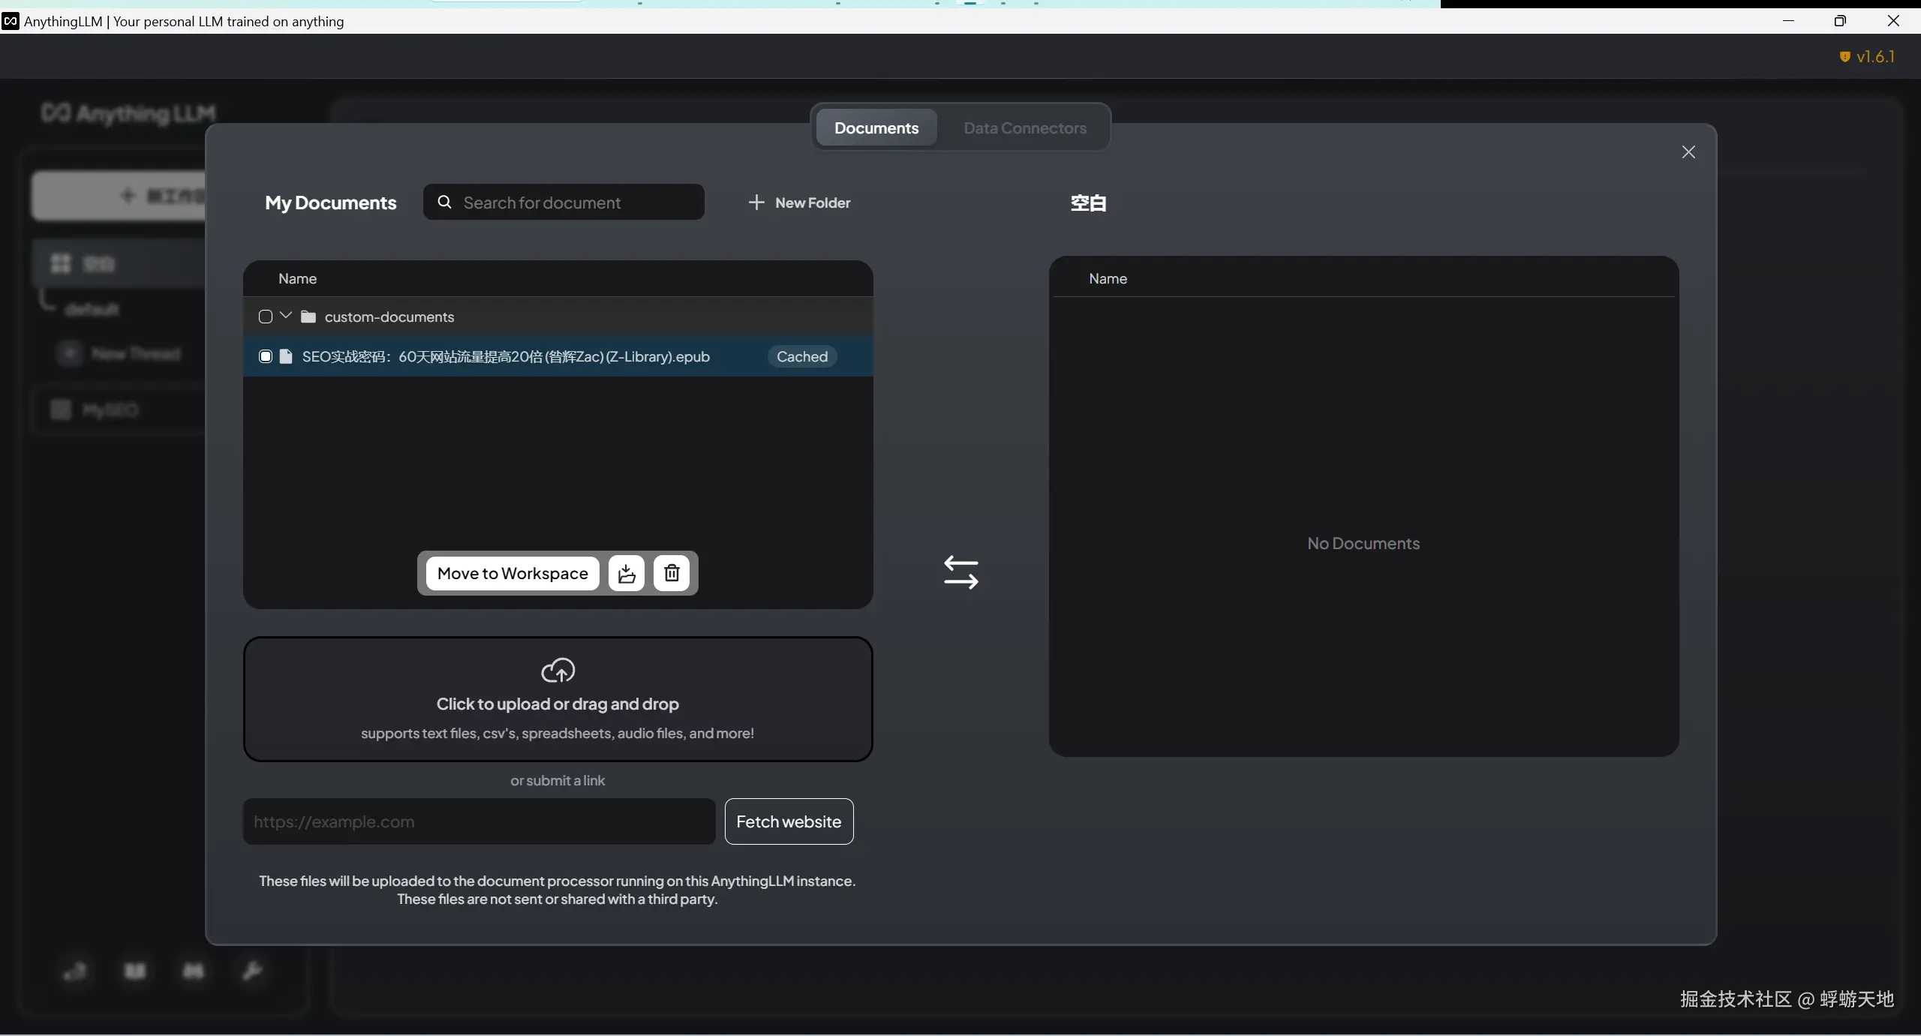Click the custom-documents folder icon

tap(308, 317)
